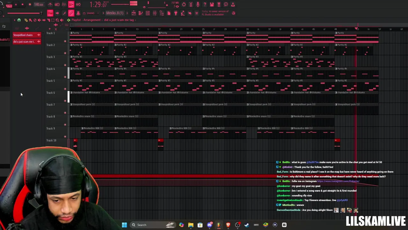Toggle wait for input before recording
The width and height of the screenshot is (408, 230).
[x=57, y=4]
